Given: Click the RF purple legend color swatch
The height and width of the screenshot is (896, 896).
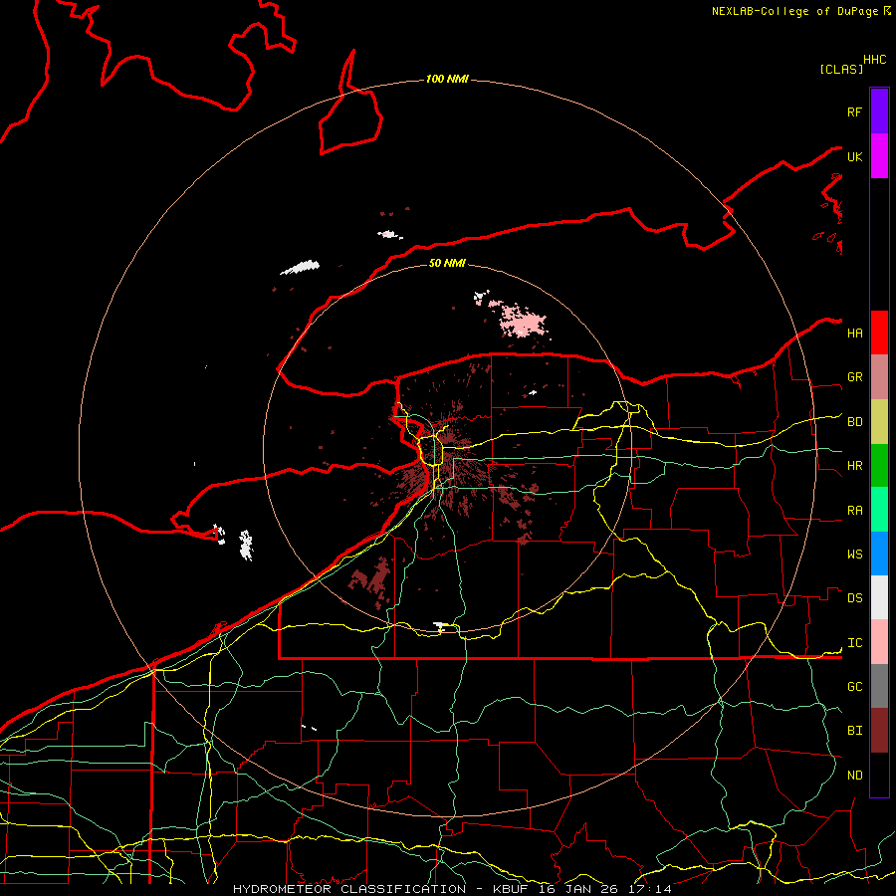Looking at the screenshot, I should point(879,112).
